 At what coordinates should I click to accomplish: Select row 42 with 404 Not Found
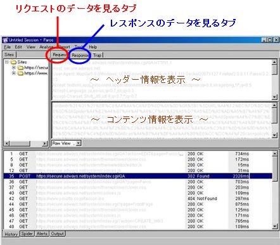[137, 199]
